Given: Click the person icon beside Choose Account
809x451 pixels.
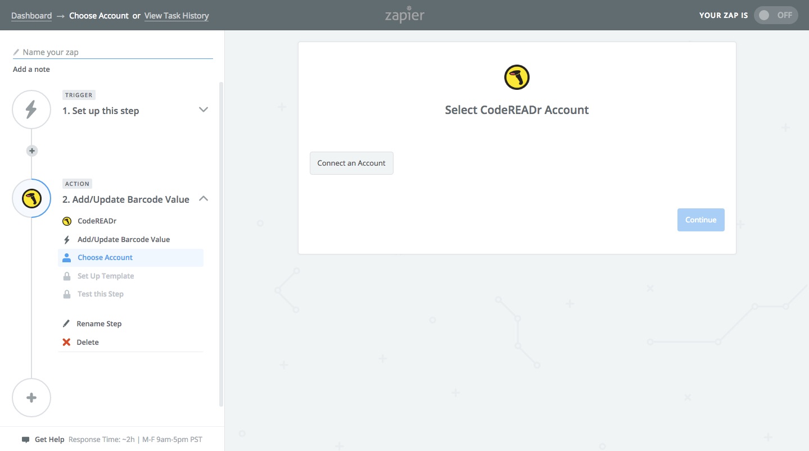Looking at the screenshot, I should click(x=67, y=258).
